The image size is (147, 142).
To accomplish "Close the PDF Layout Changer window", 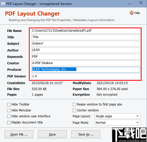I will [x=141, y=3].
